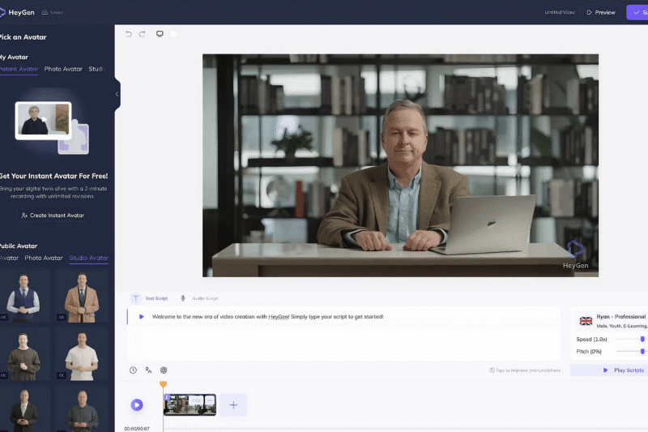Click the timeline time readout 00:00/00:07

137,429
